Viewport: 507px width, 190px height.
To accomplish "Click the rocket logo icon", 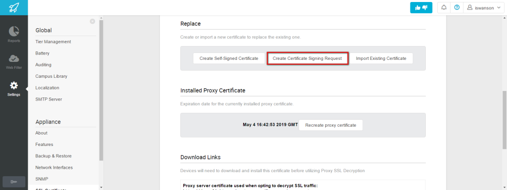I will 14,7.
